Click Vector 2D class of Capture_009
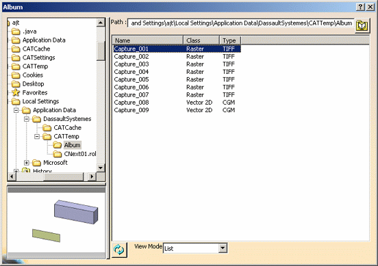The height and width of the screenshot is (266, 378). [199, 110]
